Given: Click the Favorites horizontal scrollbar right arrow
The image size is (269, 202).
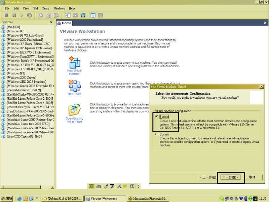Looking at the screenshot, I should 52,187.
